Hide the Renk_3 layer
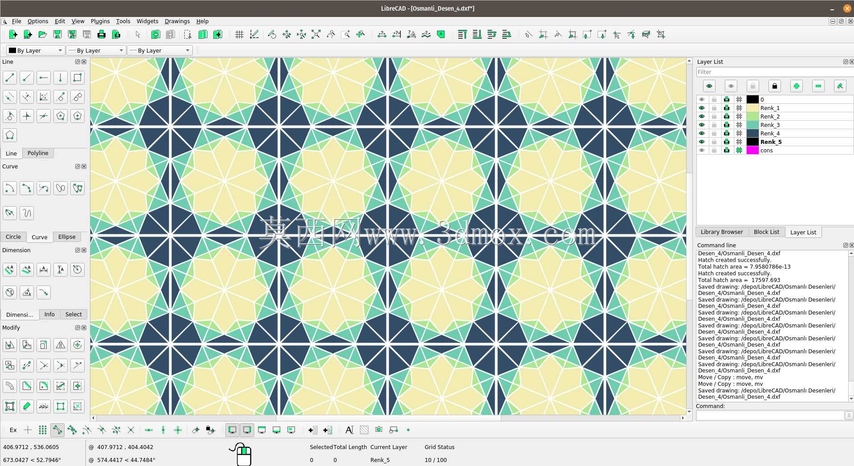The height and width of the screenshot is (466, 854). pyautogui.click(x=702, y=125)
